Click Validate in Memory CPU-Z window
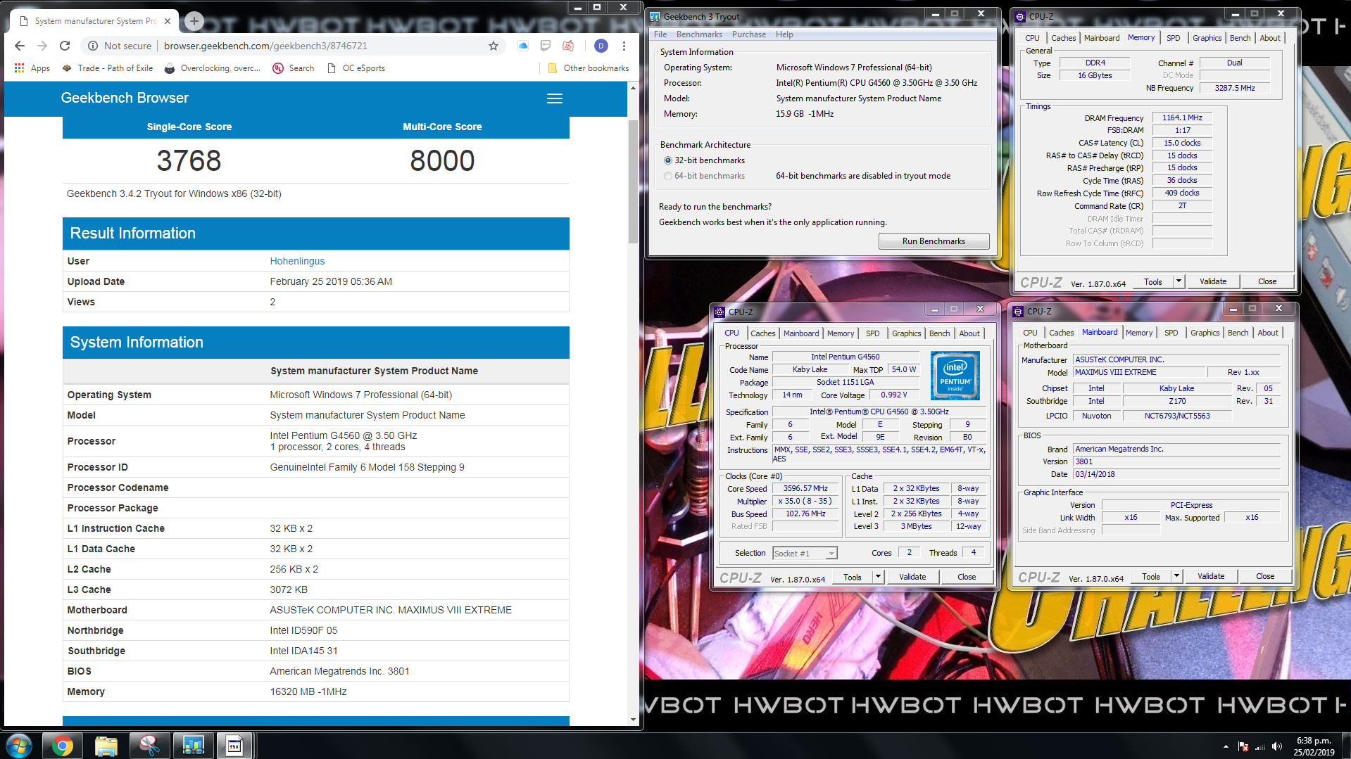Screen dimensions: 1351x759 (x=1212, y=281)
